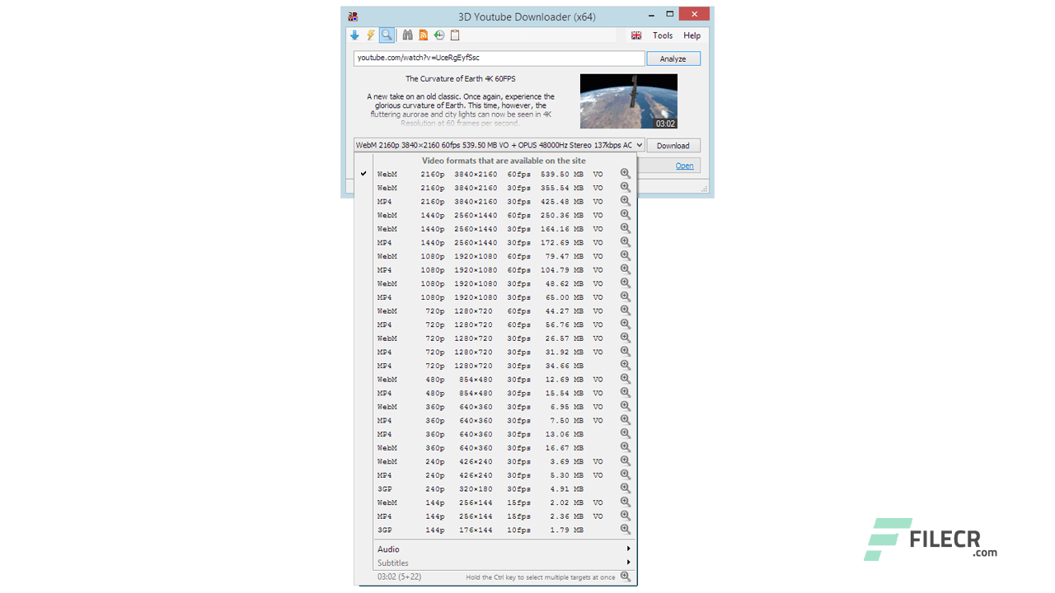Image resolution: width=1055 pixels, height=593 pixels.
Task: Activate the magnifier Analyze mode icon
Action: tap(387, 35)
